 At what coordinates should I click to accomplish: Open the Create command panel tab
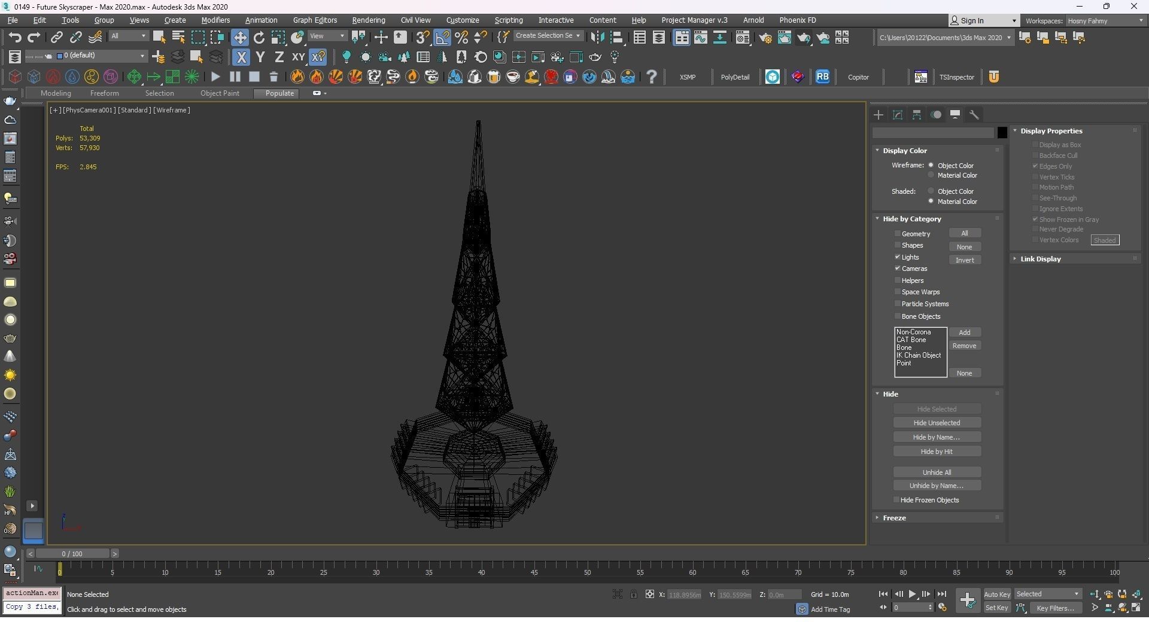tap(879, 114)
